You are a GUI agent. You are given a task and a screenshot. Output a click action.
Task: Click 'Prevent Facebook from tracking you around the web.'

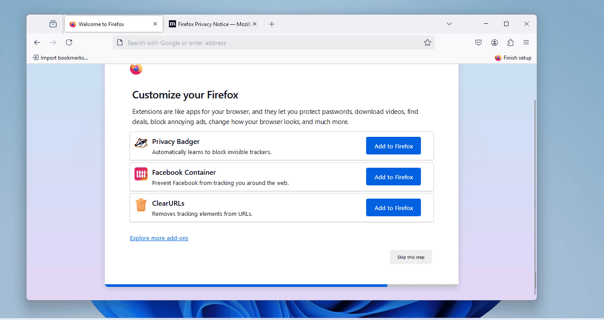coord(220,183)
